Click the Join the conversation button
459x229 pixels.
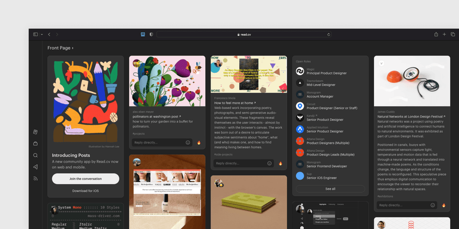(85, 179)
